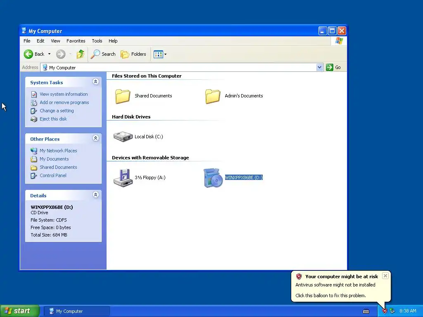Viewport: 423px width, 317px height.
Task: Click the My Computer title bar icon
Action: pos(24,31)
